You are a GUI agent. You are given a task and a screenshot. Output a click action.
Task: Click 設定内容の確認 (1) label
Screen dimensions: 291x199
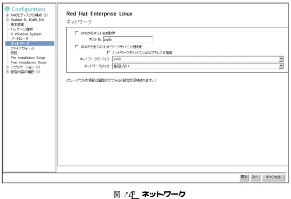click(x=25, y=72)
